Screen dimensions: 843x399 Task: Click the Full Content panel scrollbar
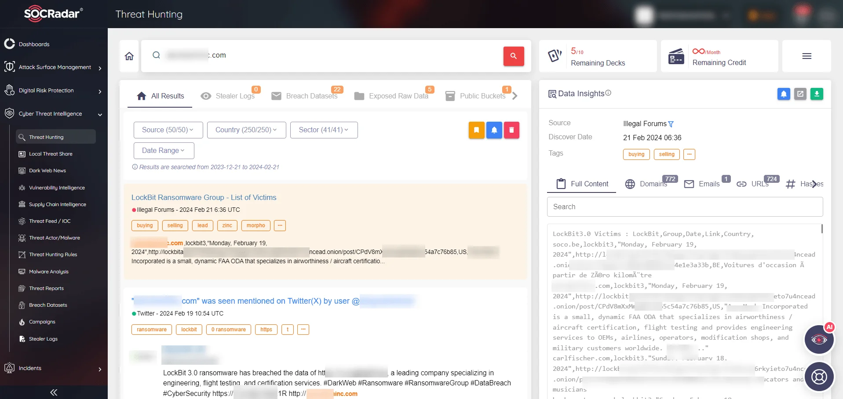[x=822, y=229]
